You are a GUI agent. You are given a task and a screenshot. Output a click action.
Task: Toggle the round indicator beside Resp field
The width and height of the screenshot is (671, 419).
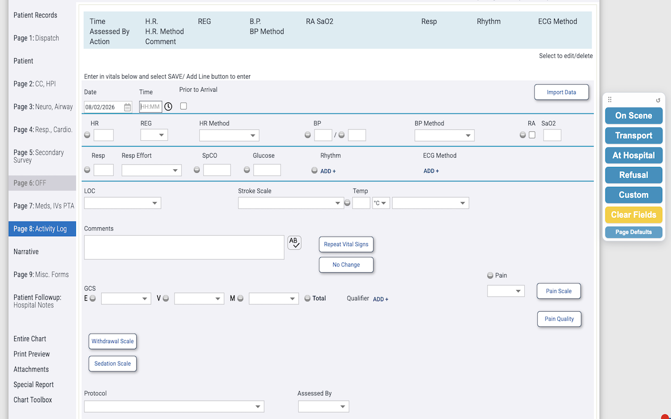click(88, 170)
